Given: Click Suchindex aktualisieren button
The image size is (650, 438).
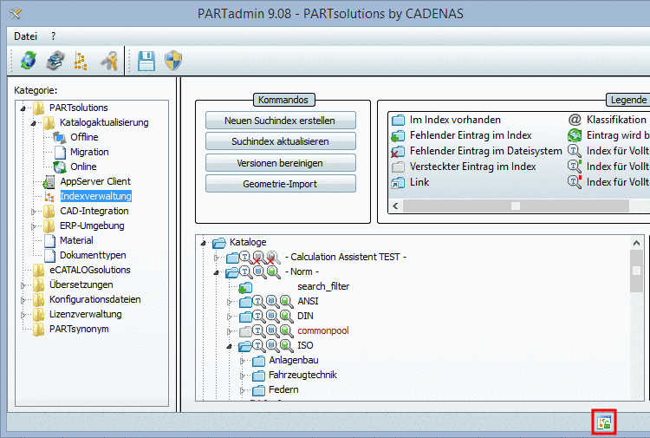Looking at the screenshot, I should tap(281, 141).
